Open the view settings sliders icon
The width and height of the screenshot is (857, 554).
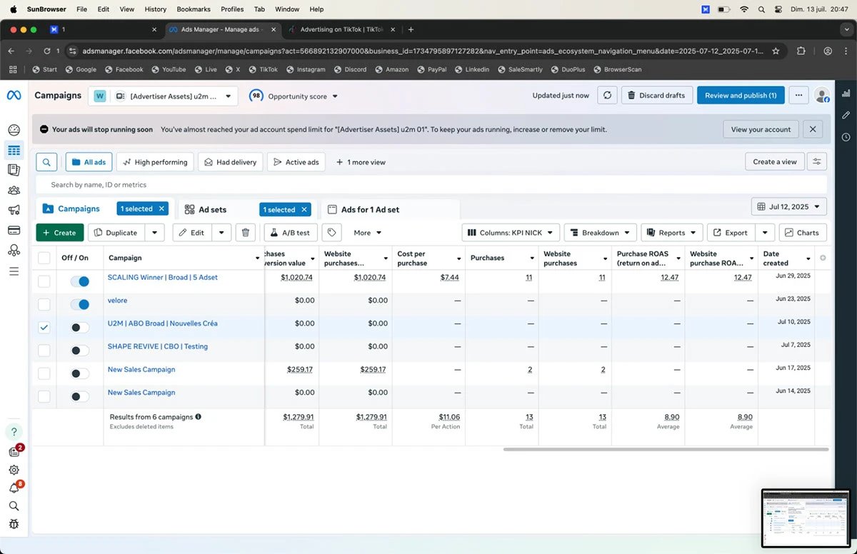coord(816,162)
